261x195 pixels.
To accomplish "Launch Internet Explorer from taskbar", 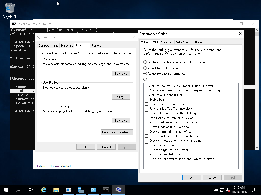I will pyautogui.click(x=44, y=190).
